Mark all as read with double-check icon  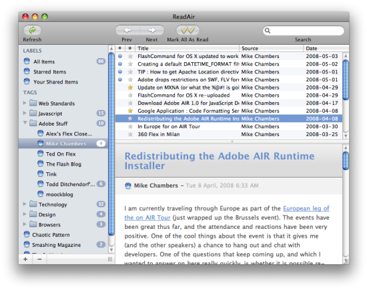point(188,30)
